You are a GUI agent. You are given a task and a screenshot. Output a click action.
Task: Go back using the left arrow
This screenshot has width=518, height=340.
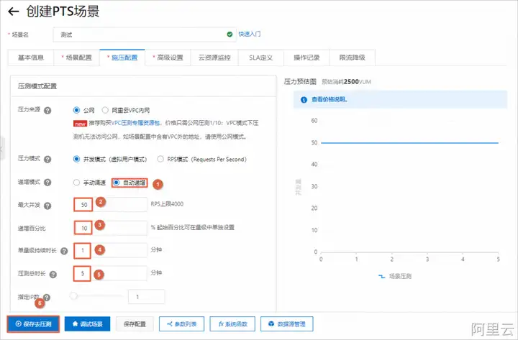coord(14,12)
